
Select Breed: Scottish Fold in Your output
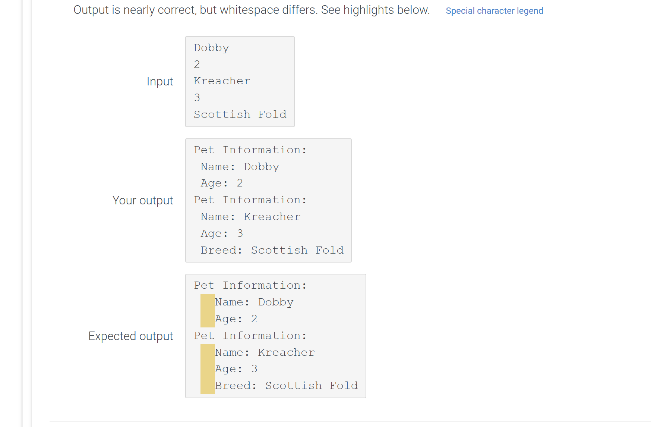[272, 250]
